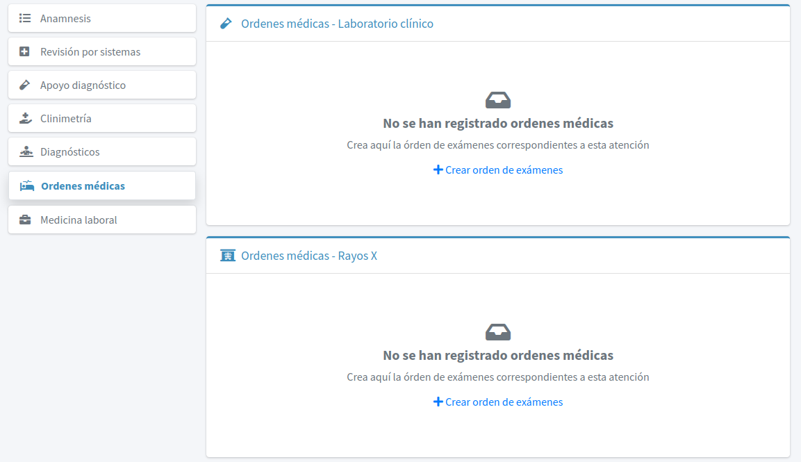Open the Diagnósticos menu item
This screenshot has height=462, width=801.
coord(70,152)
